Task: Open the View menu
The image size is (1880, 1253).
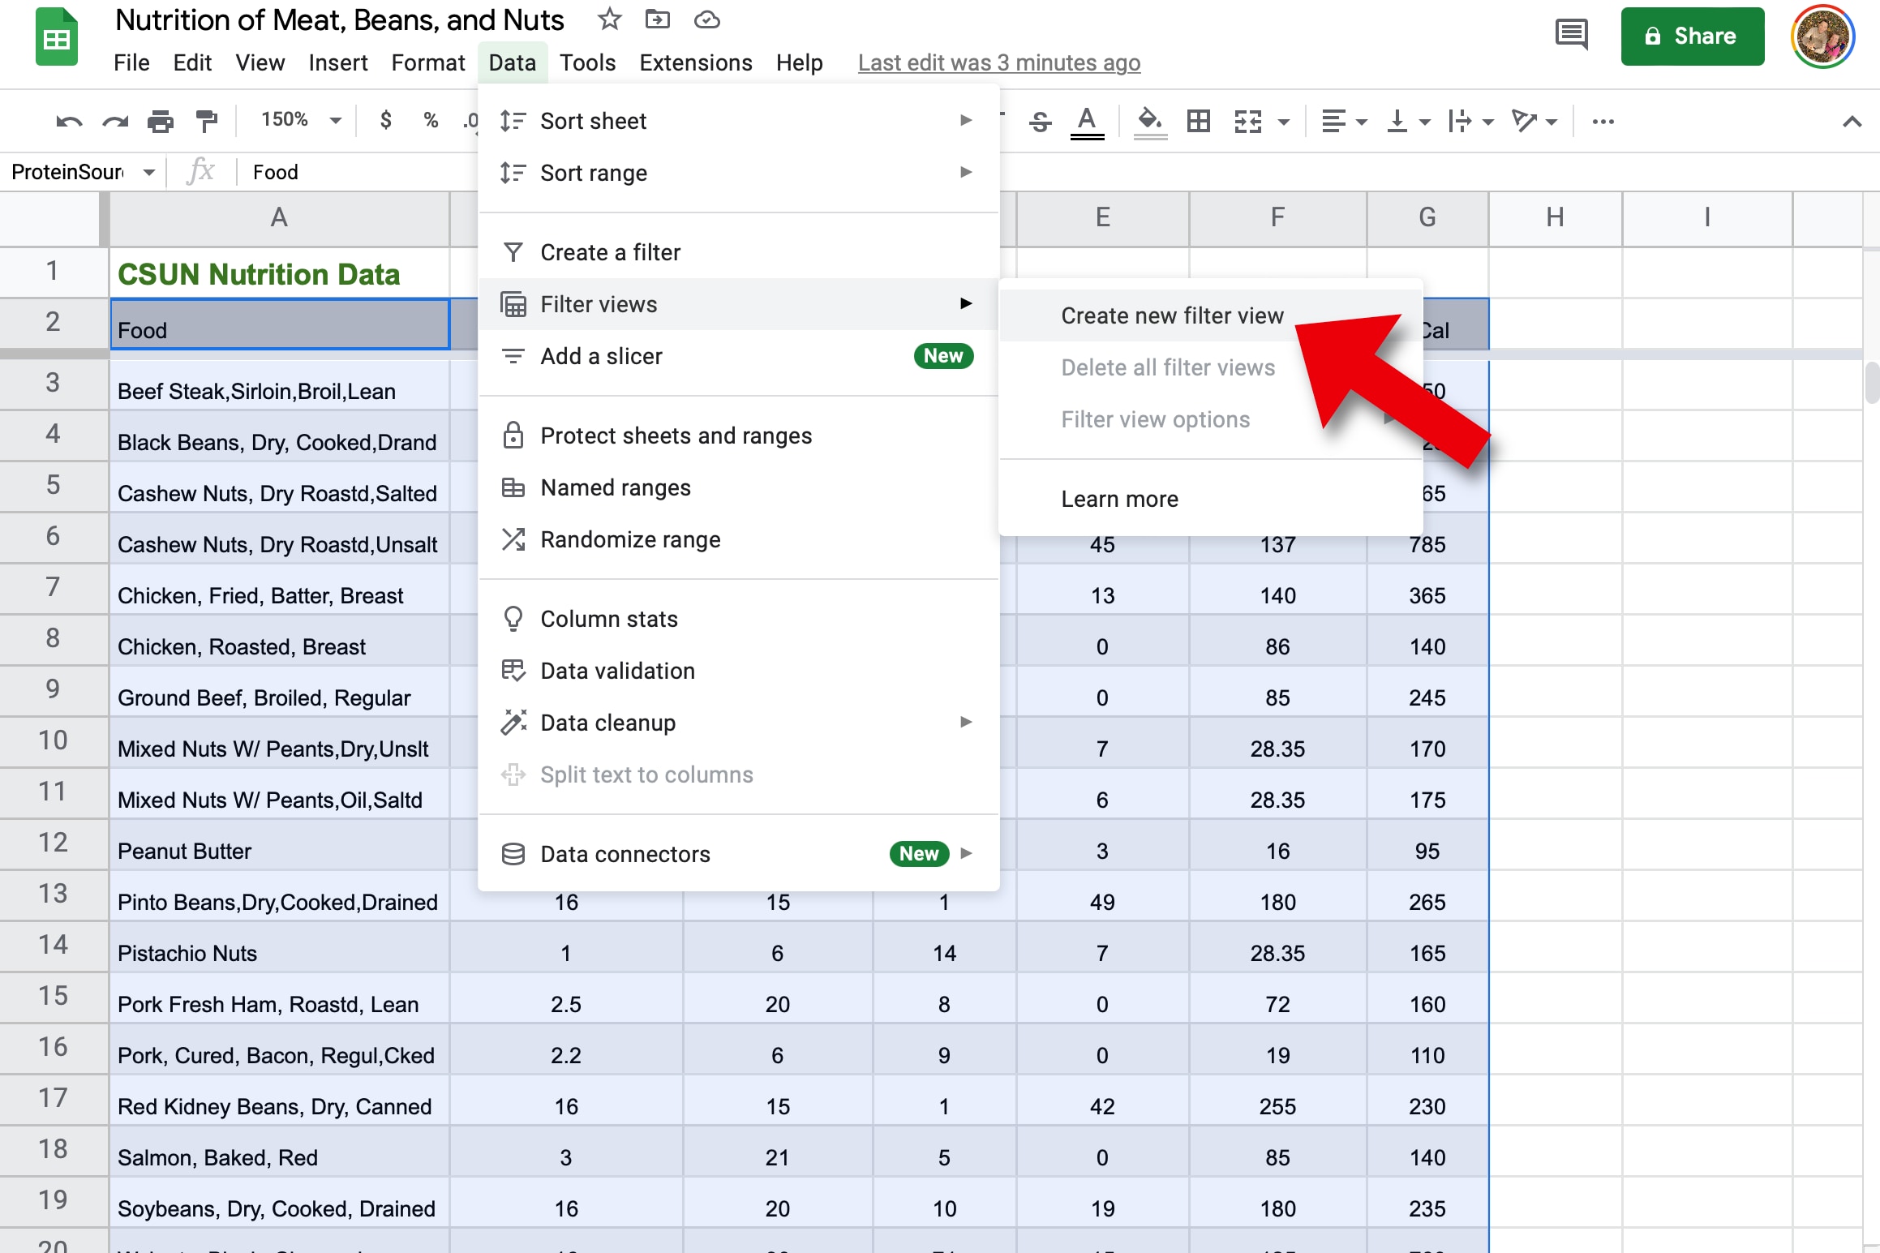Action: 260,62
